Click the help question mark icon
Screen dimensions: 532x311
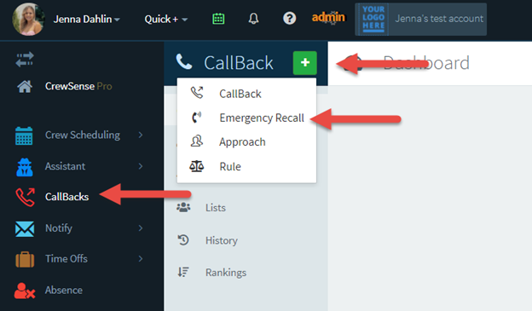[x=289, y=18]
